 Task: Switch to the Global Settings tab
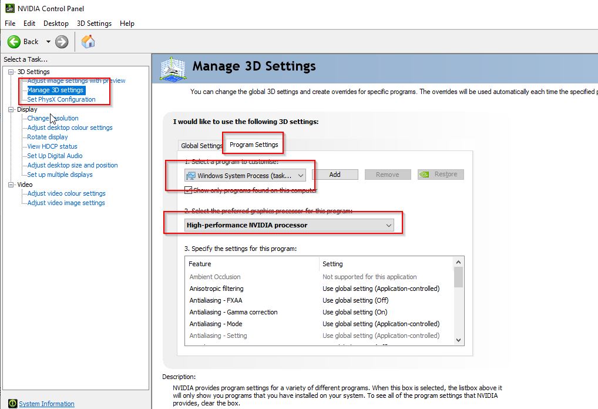(201, 146)
